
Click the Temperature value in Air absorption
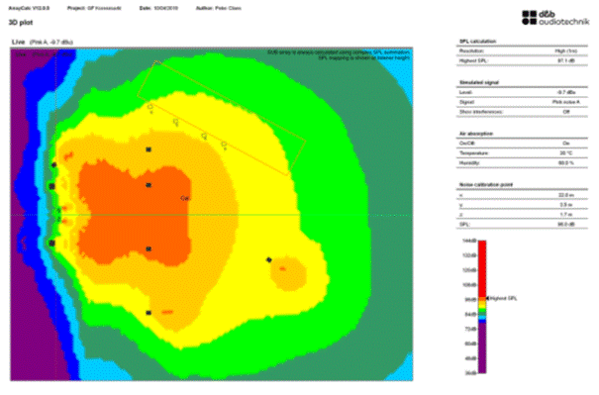pyautogui.click(x=566, y=153)
